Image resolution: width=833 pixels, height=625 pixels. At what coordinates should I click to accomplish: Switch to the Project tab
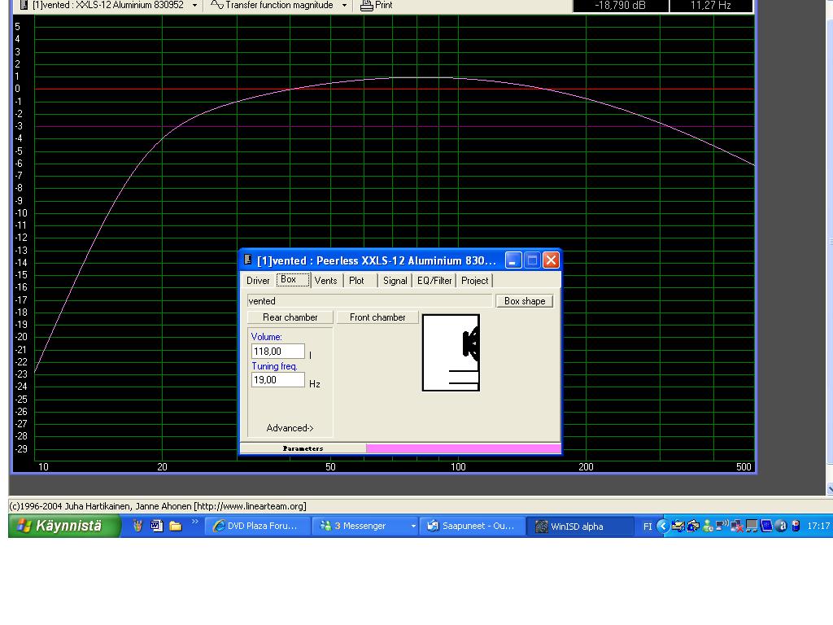474,281
